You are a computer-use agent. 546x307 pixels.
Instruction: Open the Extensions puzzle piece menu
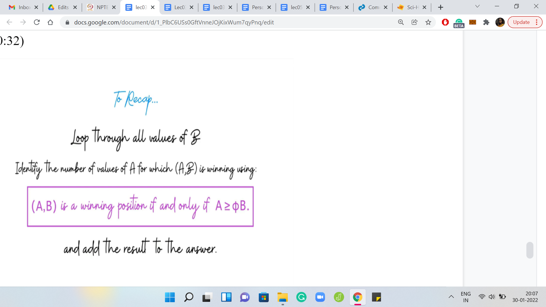(x=486, y=22)
